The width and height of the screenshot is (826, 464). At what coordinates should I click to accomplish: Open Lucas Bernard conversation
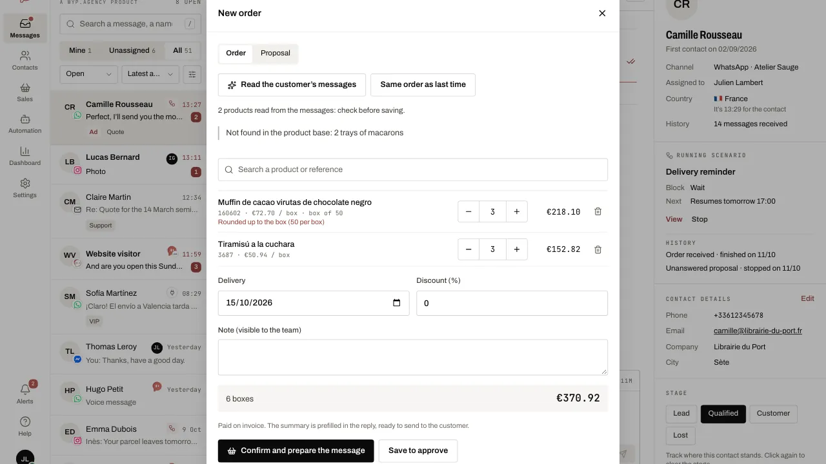click(x=128, y=164)
